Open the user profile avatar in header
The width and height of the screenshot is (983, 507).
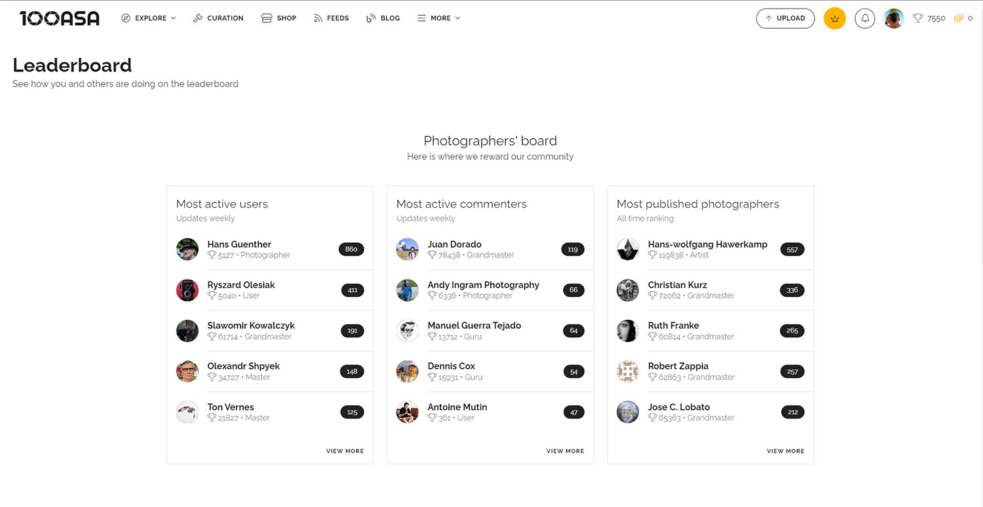click(x=894, y=18)
